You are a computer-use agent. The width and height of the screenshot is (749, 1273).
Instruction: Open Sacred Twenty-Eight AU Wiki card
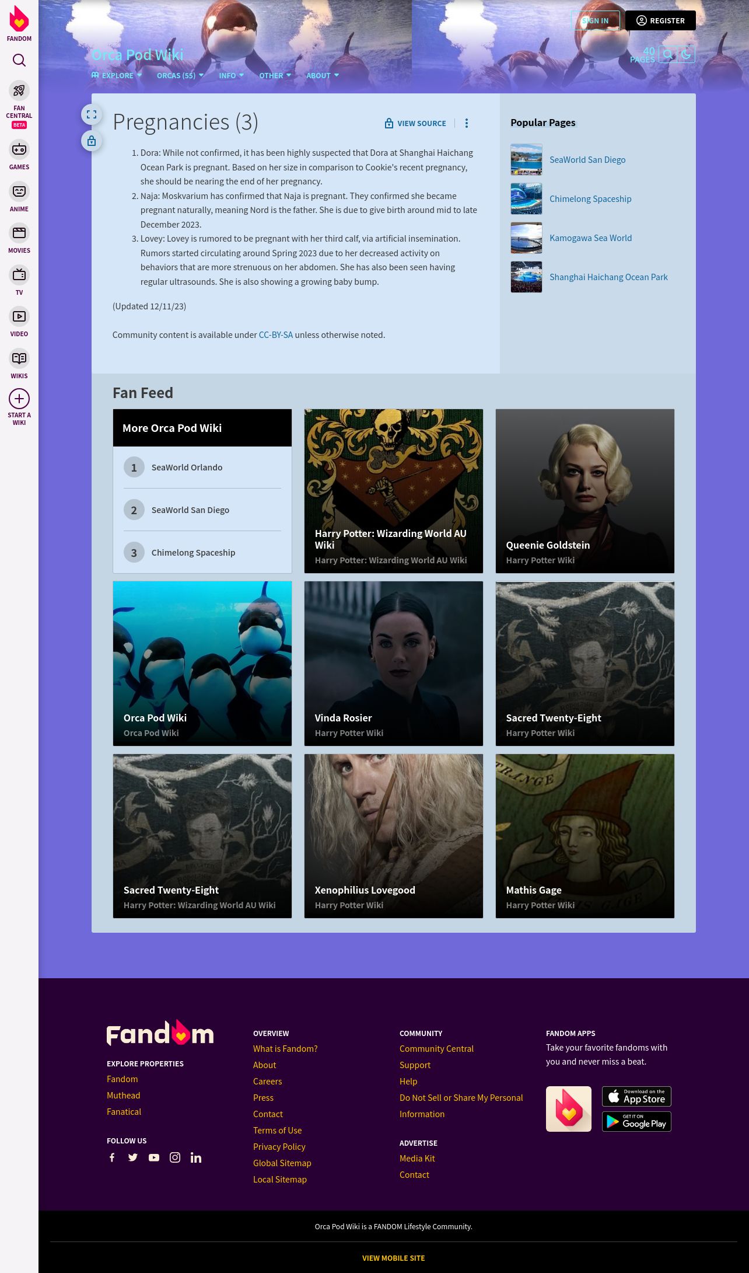pyautogui.click(x=202, y=836)
